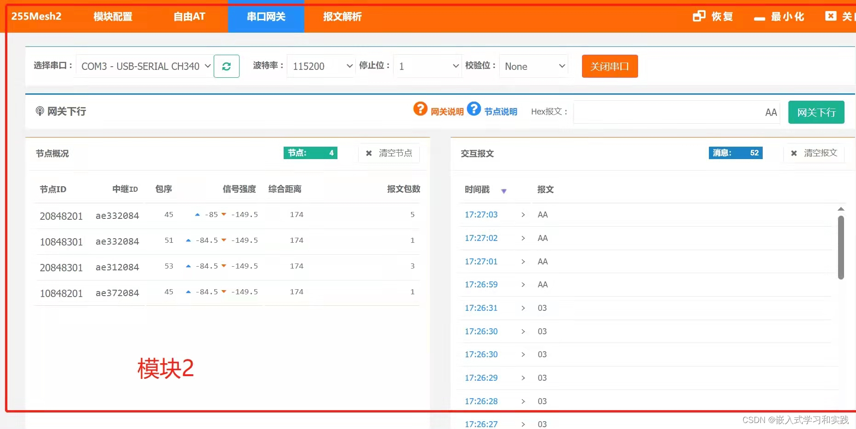This screenshot has width=856, height=429.
Task: Open the orange 网关说明 question mark icon
Action: point(420,109)
